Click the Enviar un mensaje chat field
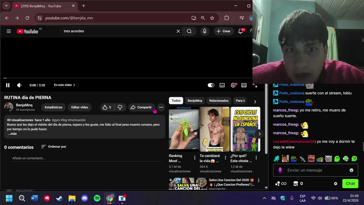Viewport: 364px width, 205px height. 315,170
